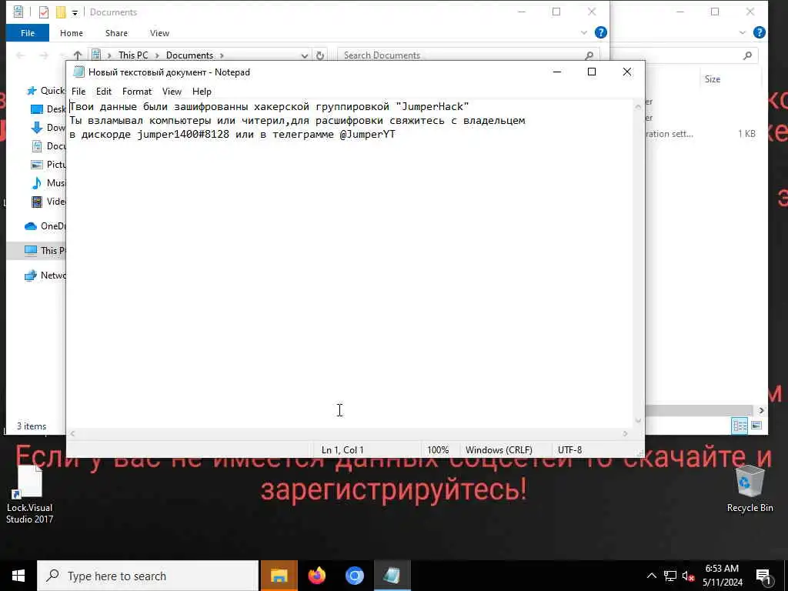Click the muted volume tray icon
This screenshot has width=788, height=591.
click(x=688, y=576)
